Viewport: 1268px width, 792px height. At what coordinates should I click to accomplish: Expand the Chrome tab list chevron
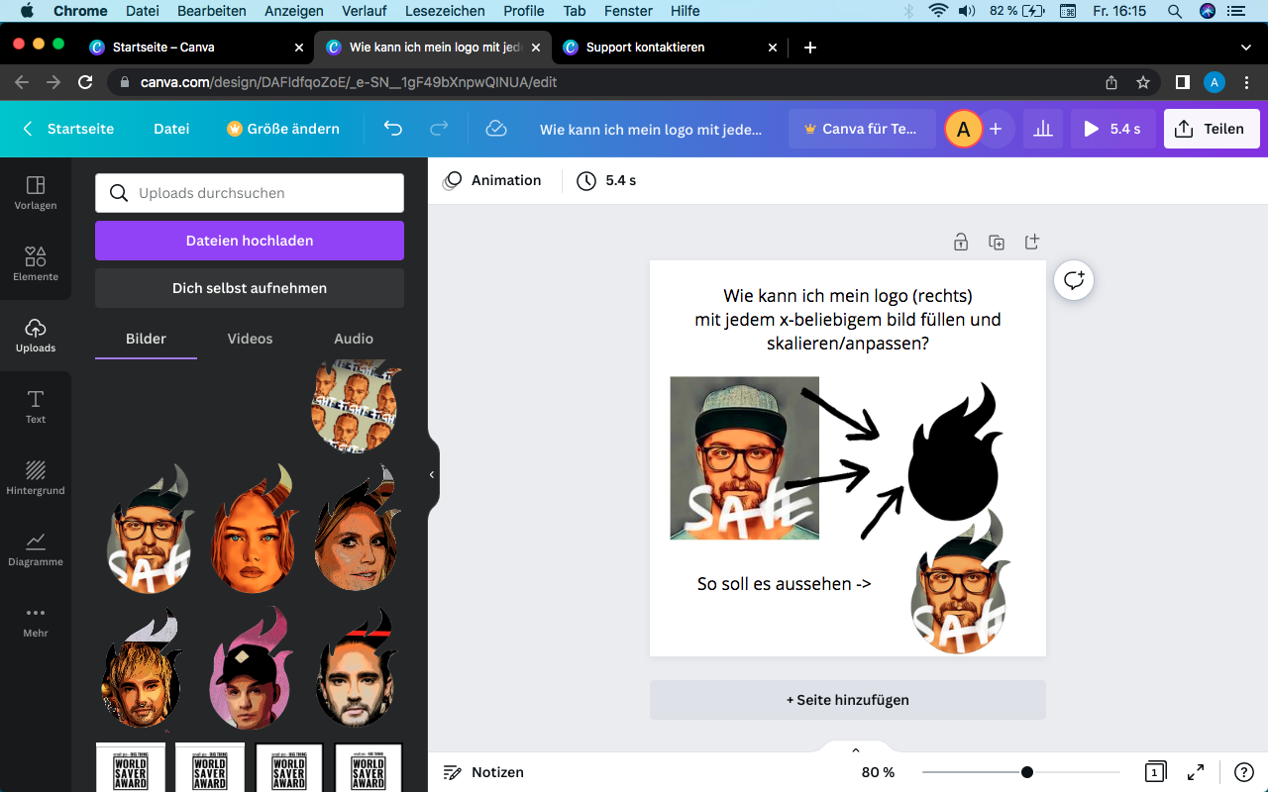[1246, 48]
